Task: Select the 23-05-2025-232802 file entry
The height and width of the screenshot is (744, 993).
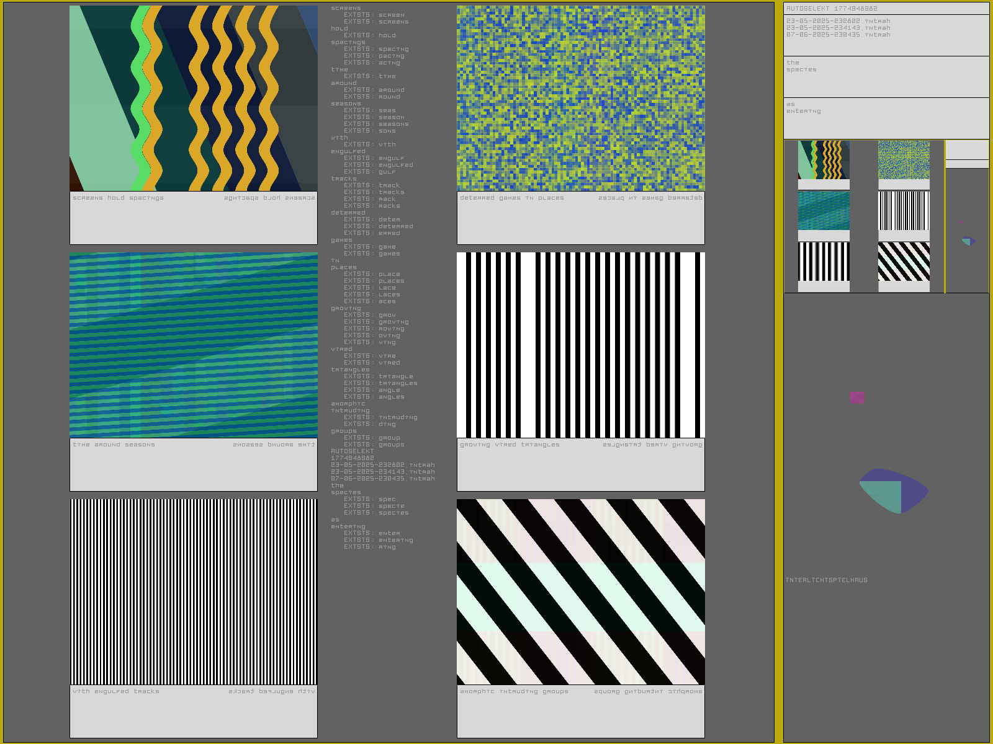Action: tap(838, 21)
